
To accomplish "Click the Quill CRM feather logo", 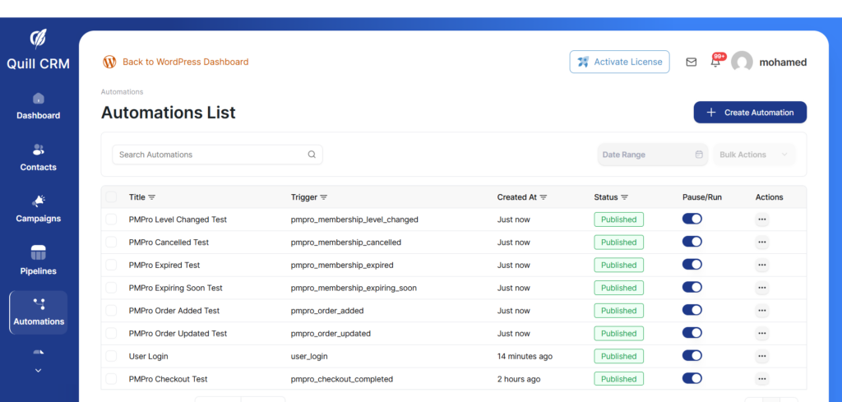I will click(x=38, y=39).
